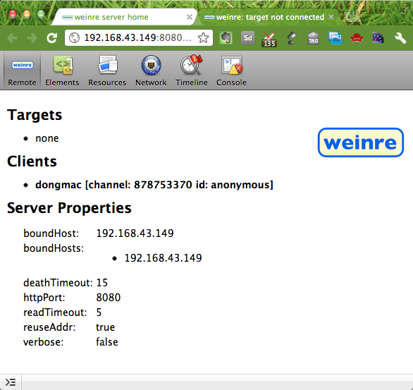The height and width of the screenshot is (390, 413).
Task: Click the green zoom window button
Action: tap(41, 13)
